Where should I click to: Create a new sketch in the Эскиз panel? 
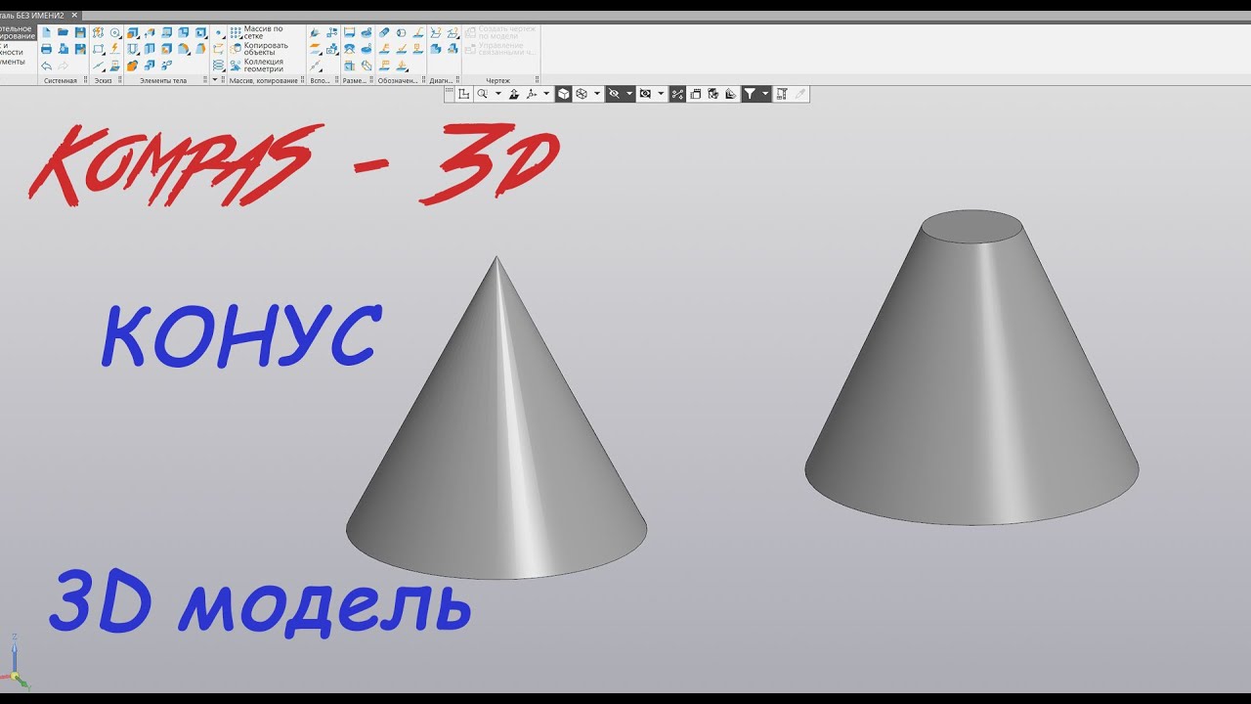click(x=98, y=32)
